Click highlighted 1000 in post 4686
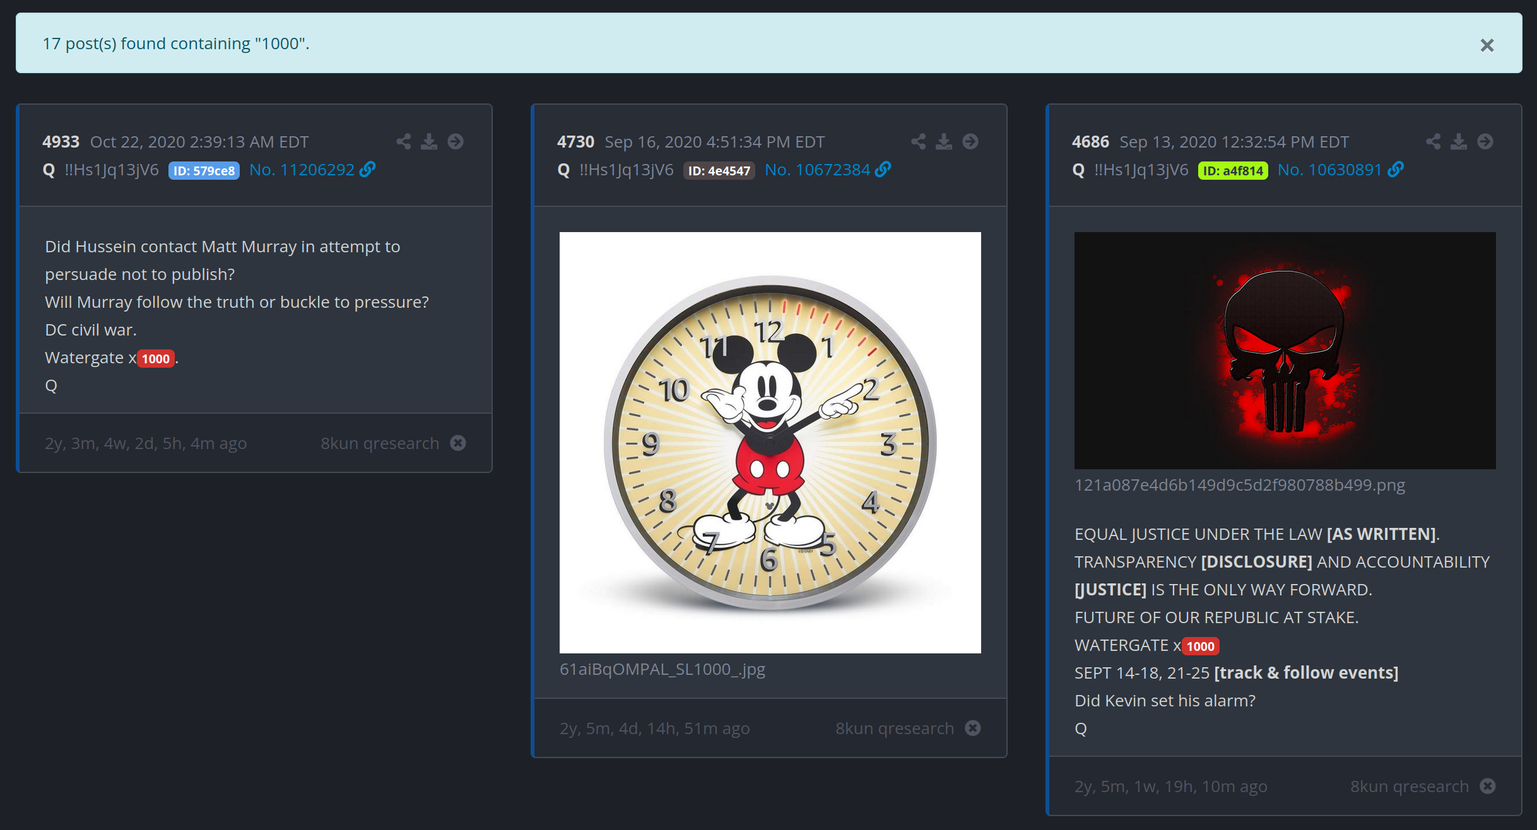 (x=1200, y=646)
